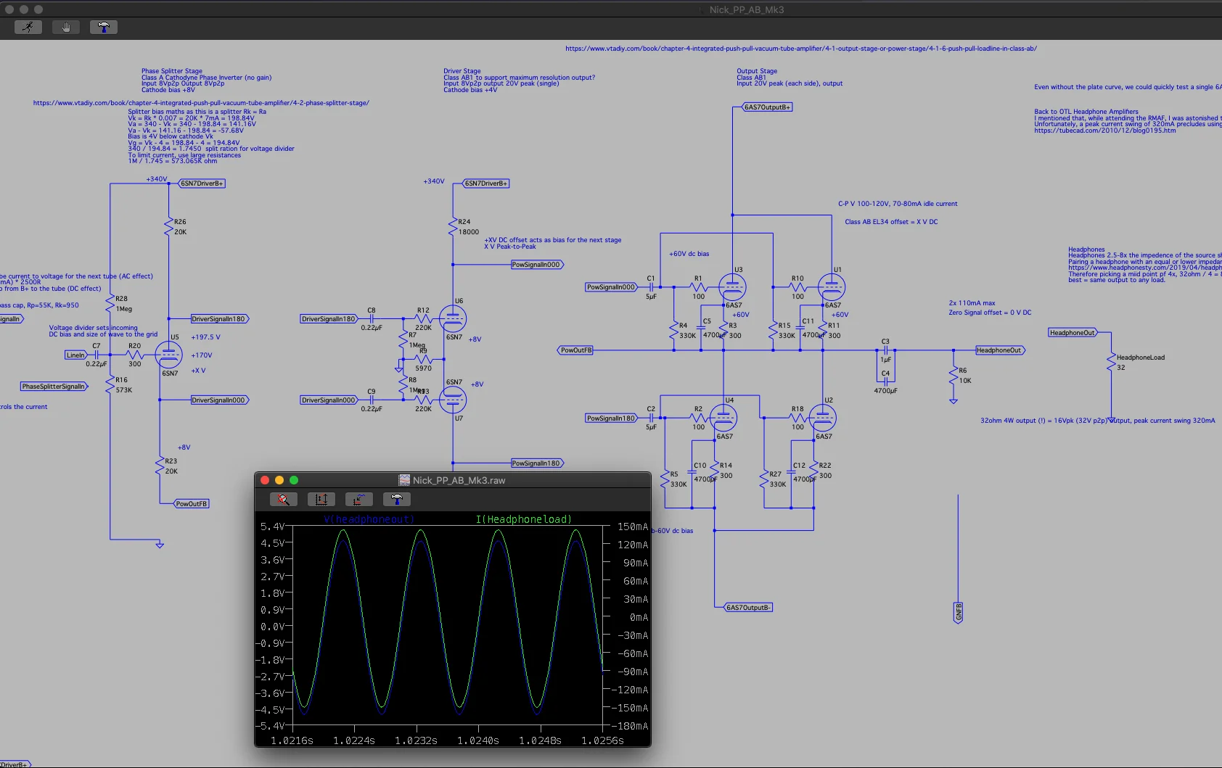Click the waveform time axis at 1.0240s
This screenshot has height=768, width=1222.
(x=477, y=740)
